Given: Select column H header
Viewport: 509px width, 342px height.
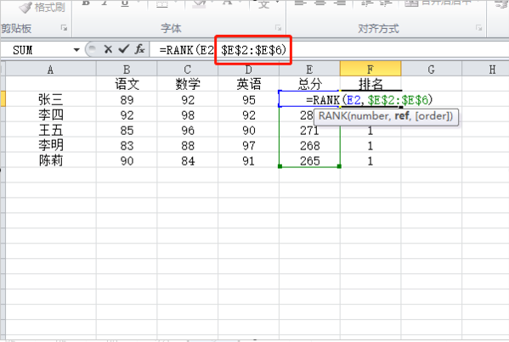Looking at the screenshot, I should pyautogui.click(x=485, y=70).
